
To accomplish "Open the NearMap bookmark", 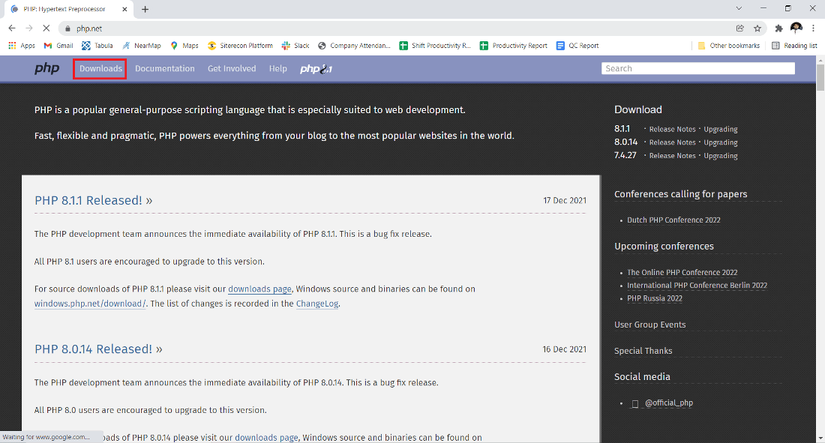I will [x=142, y=46].
